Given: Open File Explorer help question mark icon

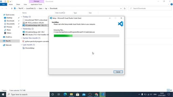Looking at the screenshot, I should (171, 4).
